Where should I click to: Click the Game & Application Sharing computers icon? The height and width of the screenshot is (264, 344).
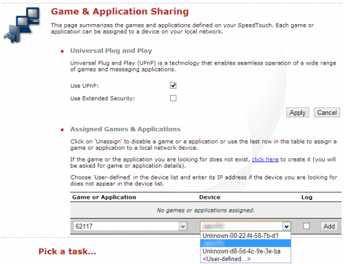[x=22, y=25]
